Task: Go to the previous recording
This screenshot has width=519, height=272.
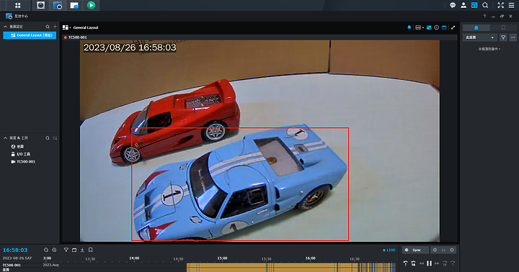Action: 405,263
